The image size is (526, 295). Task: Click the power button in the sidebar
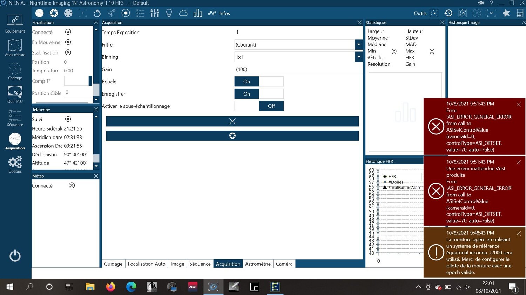pyautogui.click(x=15, y=256)
